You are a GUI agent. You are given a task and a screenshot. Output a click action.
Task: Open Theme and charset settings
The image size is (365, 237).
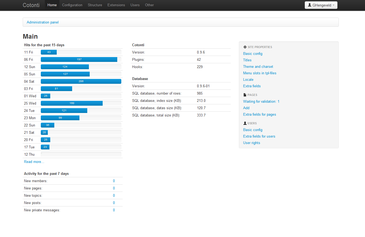(258, 67)
